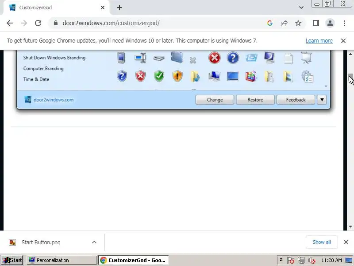The width and height of the screenshot is (354, 266).
Task: Select the rename text-cursor icon
Action: (140, 58)
